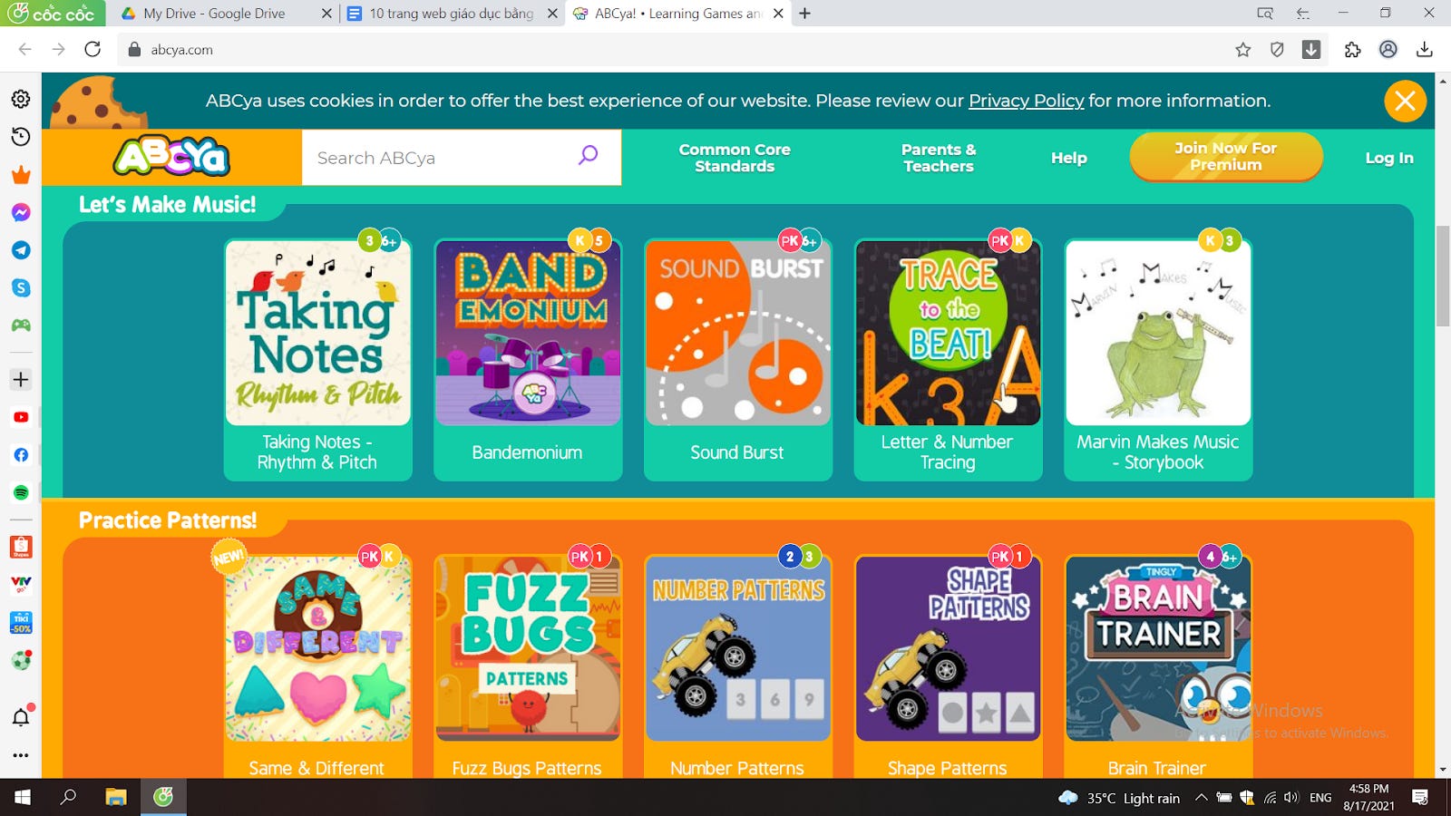Open browser downloads arrow icon
The image size is (1451, 816).
click(x=1424, y=50)
